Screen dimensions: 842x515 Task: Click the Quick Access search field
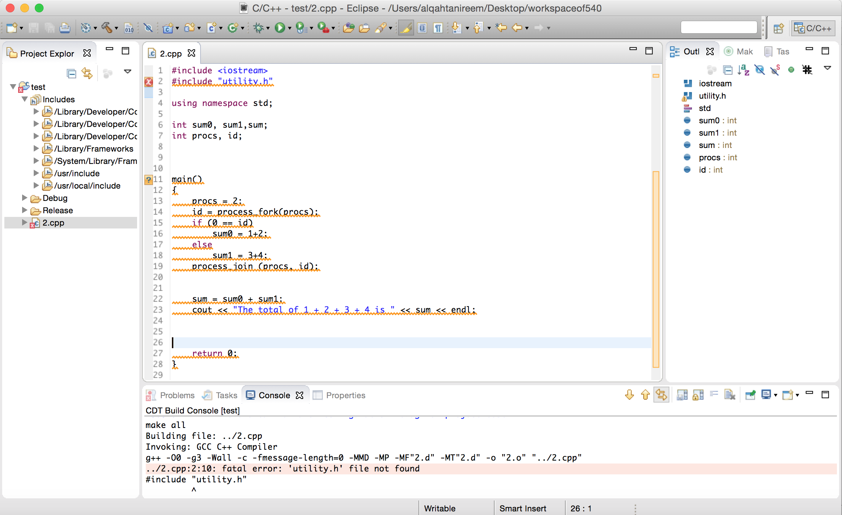[x=719, y=28]
